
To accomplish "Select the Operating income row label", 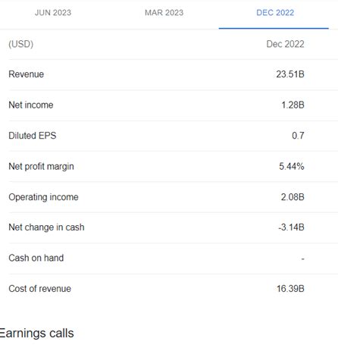I will point(43,197).
